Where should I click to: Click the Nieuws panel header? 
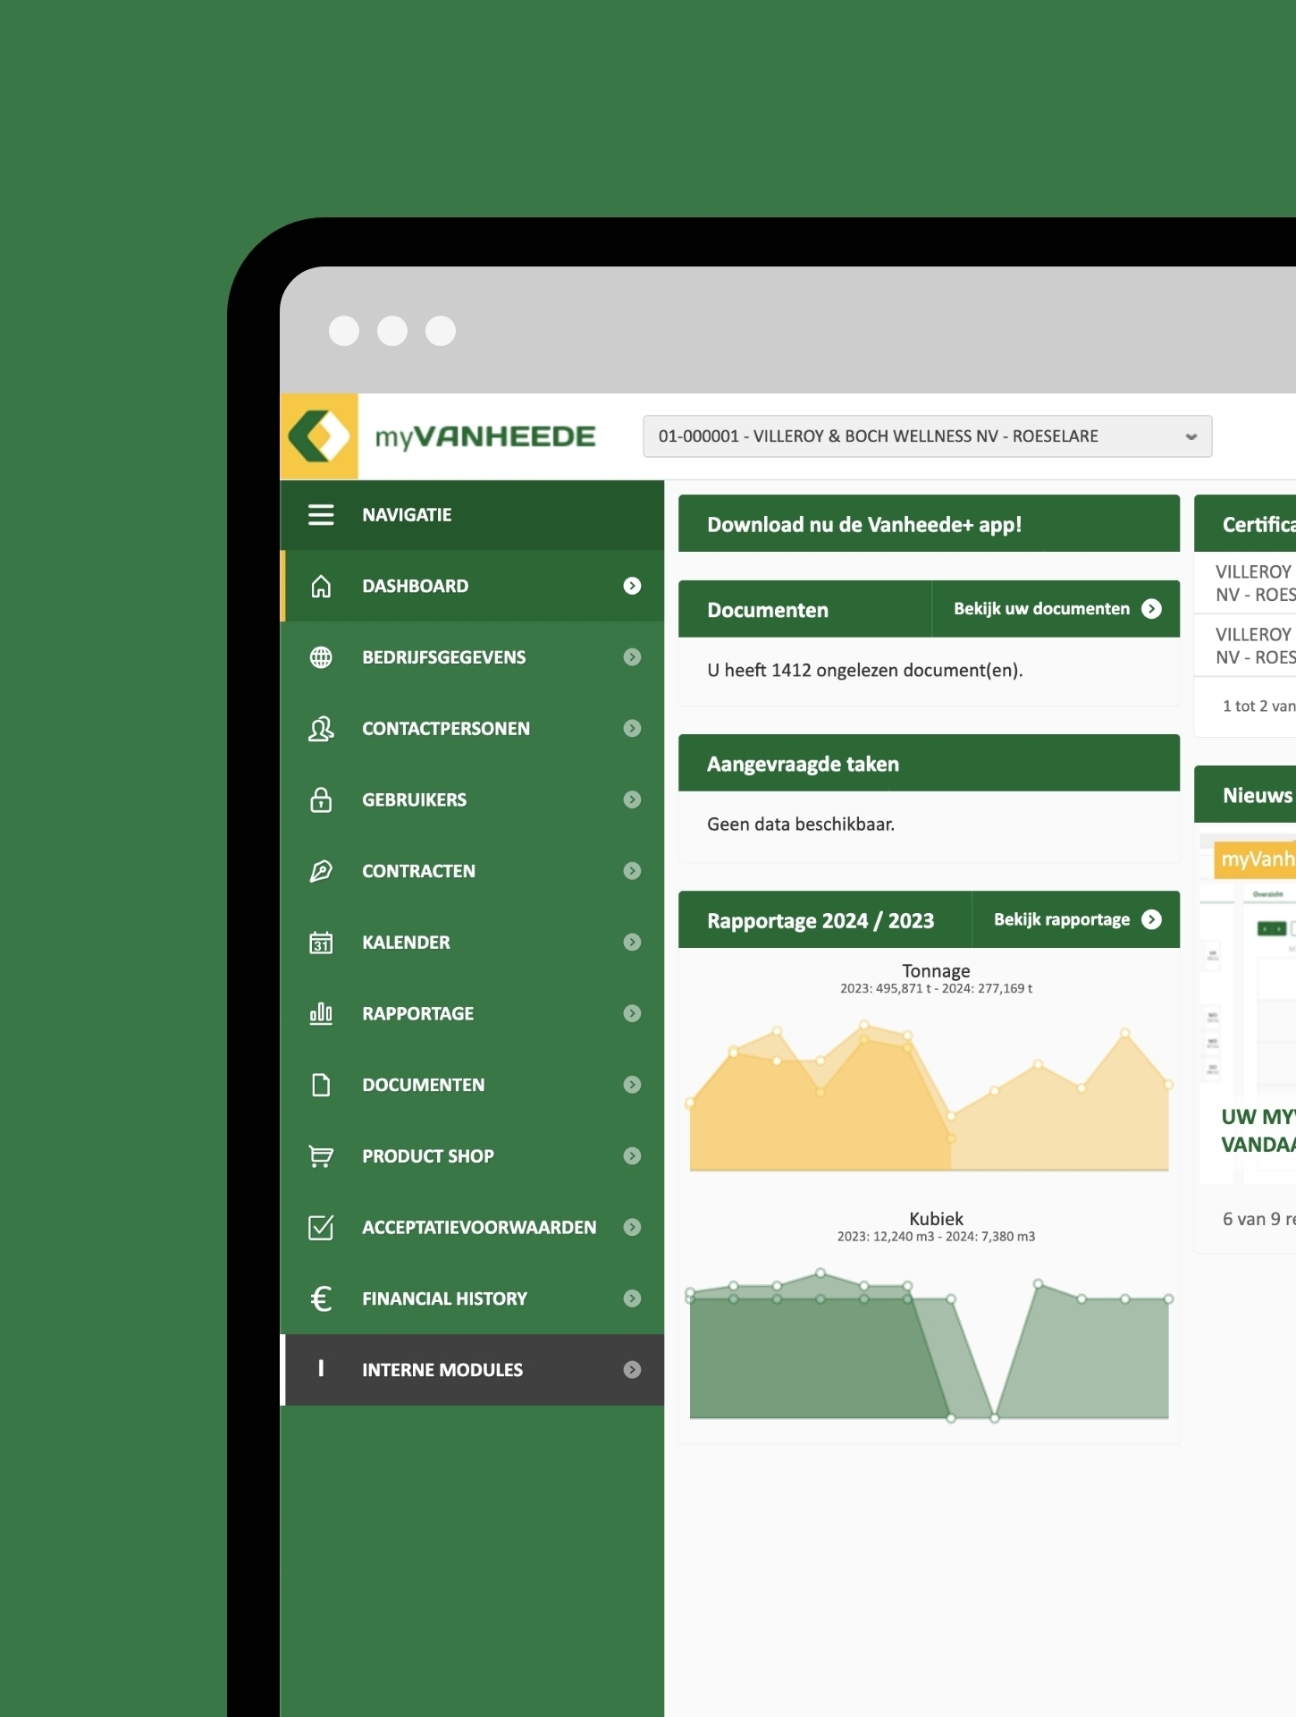1245,795
